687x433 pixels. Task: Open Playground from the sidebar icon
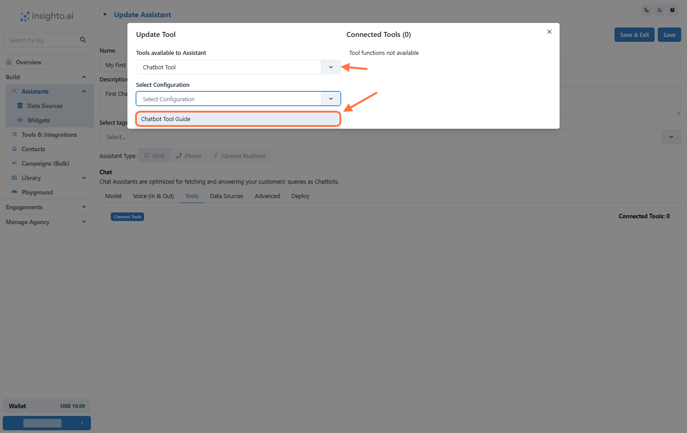pyautogui.click(x=14, y=192)
